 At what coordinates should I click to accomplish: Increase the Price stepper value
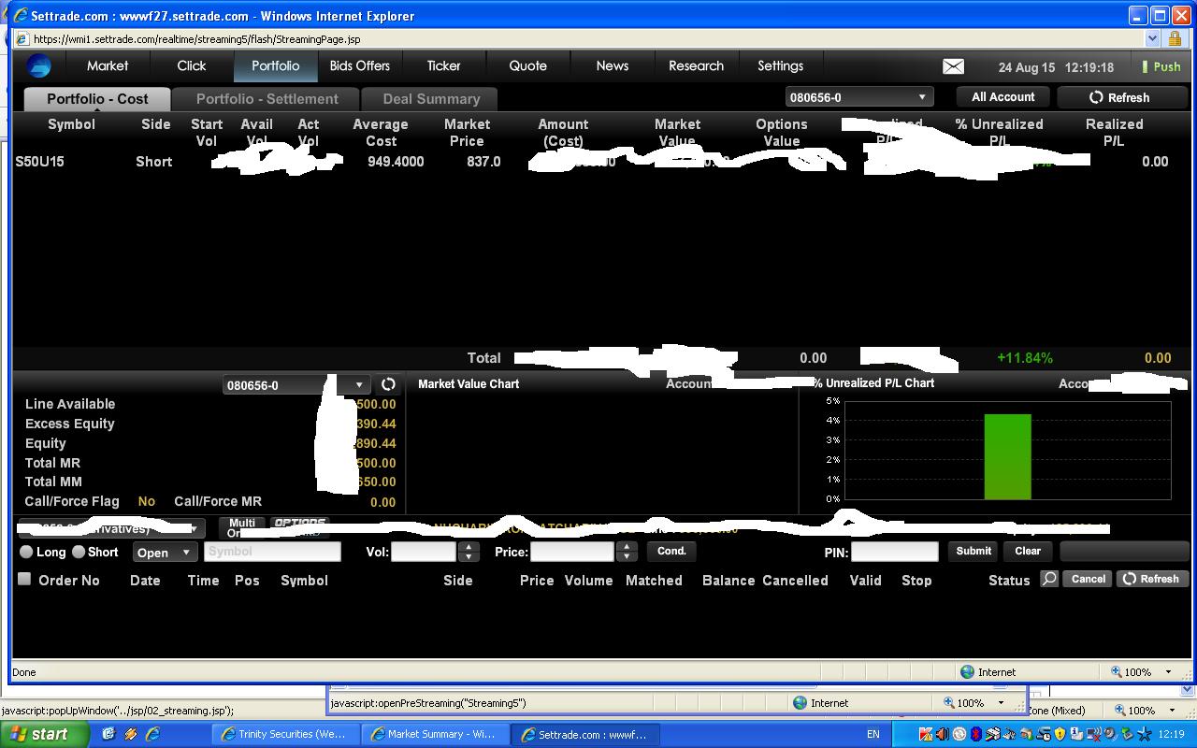[627, 546]
